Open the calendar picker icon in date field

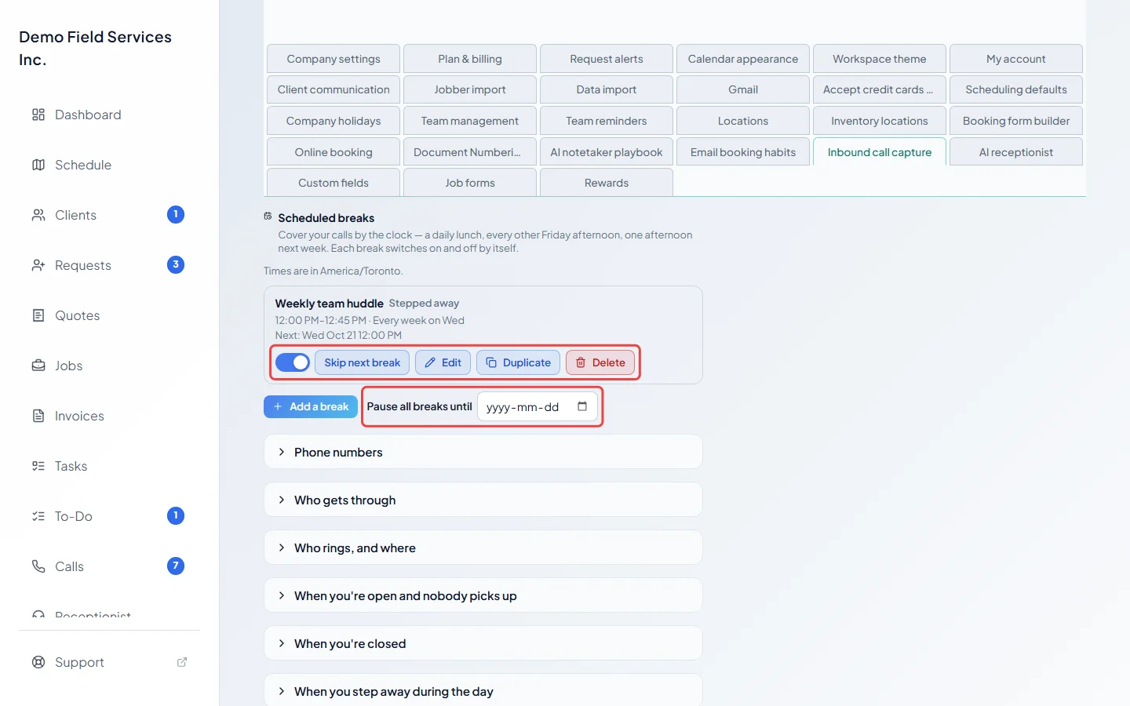tap(582, 406)
